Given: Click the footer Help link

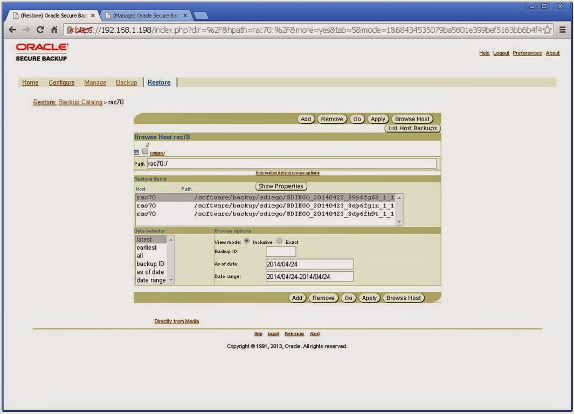Looking at the screenshot, I should click(x=258, y=334).
